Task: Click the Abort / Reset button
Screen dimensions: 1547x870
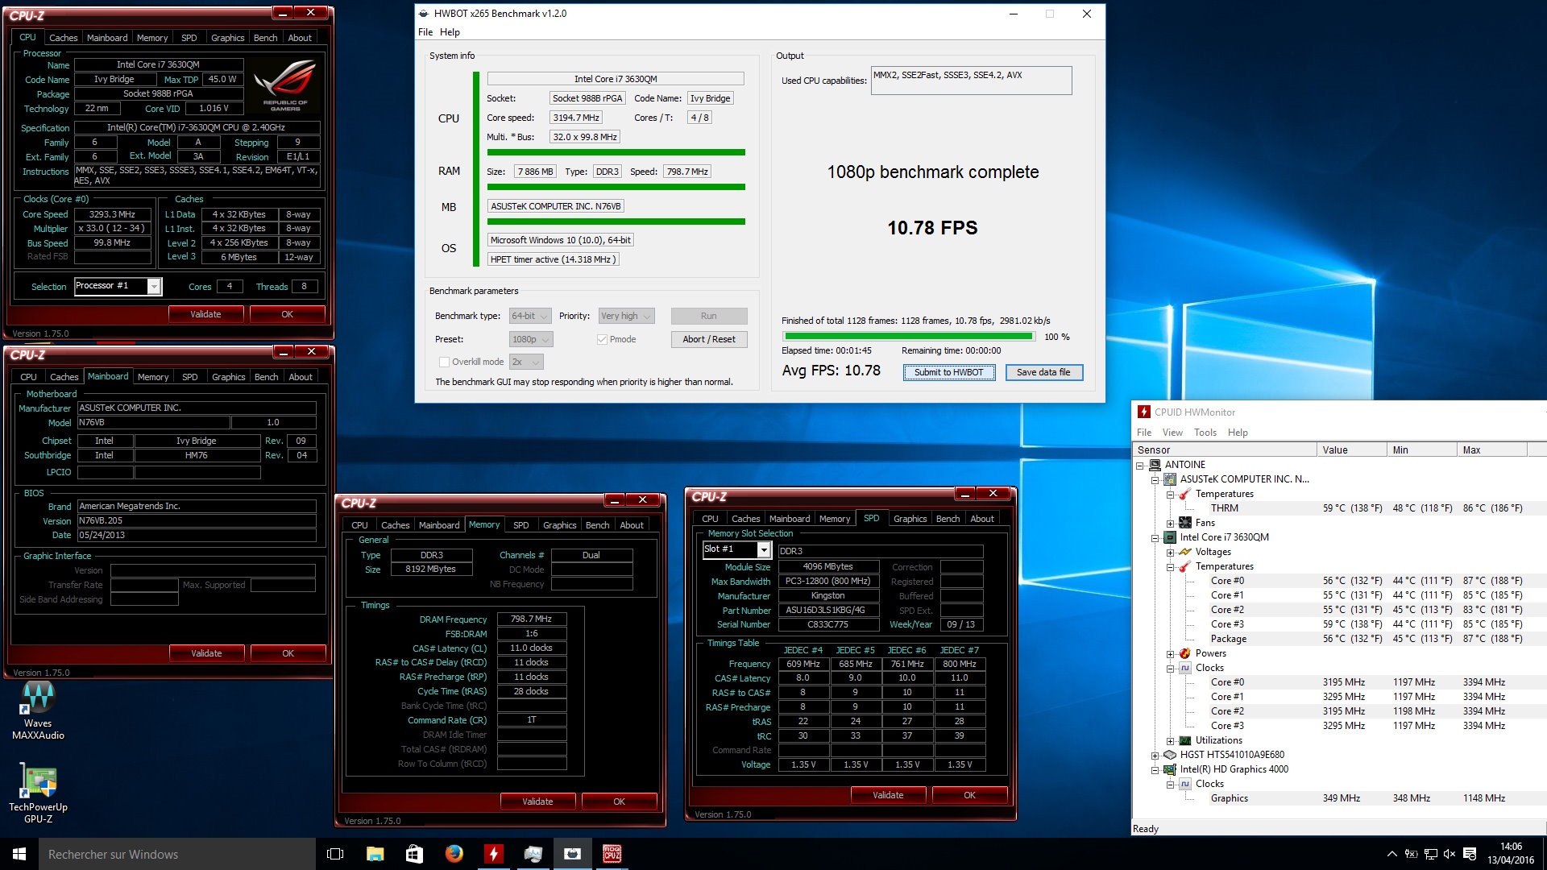Action: click(x=709, y=339)
